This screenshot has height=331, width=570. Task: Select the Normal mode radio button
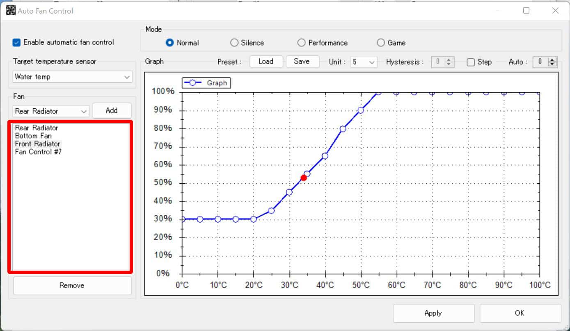tap(169, 43)
